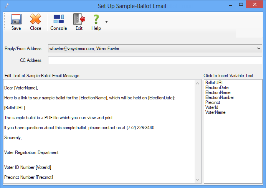
Task: Click the wrench icon in title bar
Action: pyautogui.click(x=7, y=6)
